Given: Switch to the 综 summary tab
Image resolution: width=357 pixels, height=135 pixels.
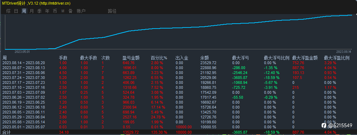Looking at the screenshot, I should [8, 11].
